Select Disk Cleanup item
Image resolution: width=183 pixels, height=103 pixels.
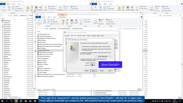tap(42, 40)
